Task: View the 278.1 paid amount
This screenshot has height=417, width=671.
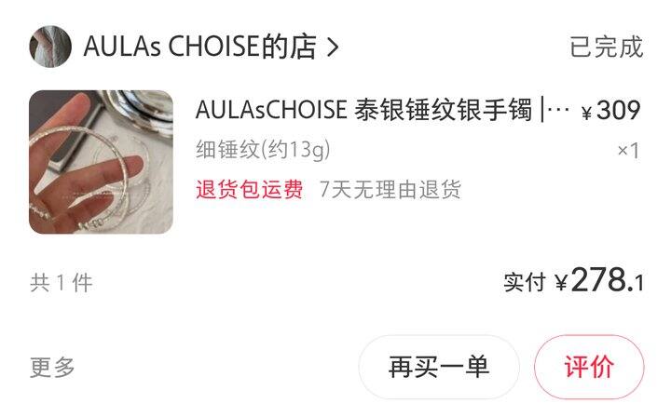Action: 608,280
